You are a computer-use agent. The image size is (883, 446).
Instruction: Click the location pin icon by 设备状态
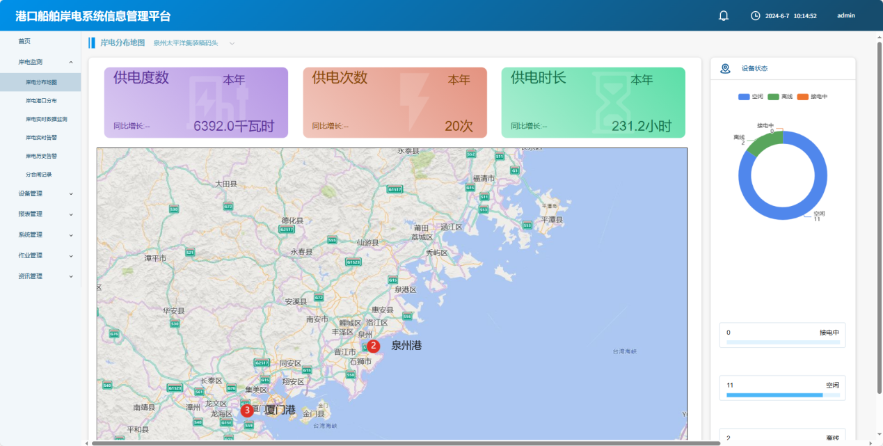coord(725,68)
